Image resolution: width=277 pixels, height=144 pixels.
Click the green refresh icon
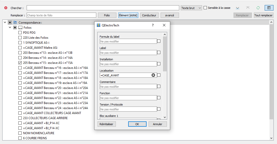point(258,8)
